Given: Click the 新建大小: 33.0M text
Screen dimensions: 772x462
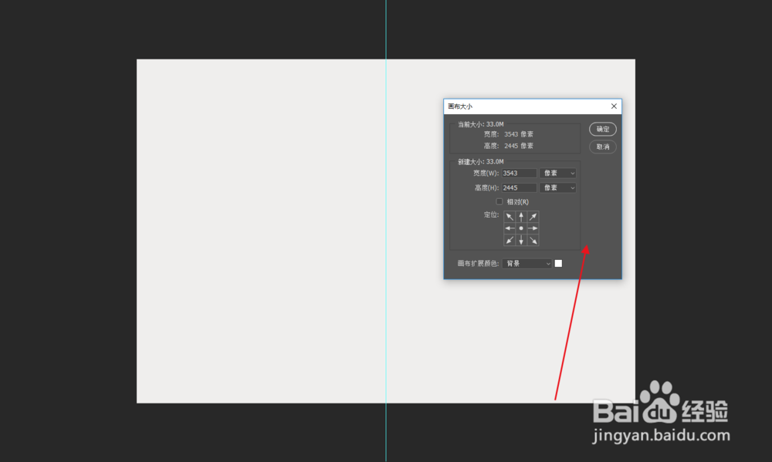Looking at the screenshot, I should pyautogui.click(x=480, y=162).
